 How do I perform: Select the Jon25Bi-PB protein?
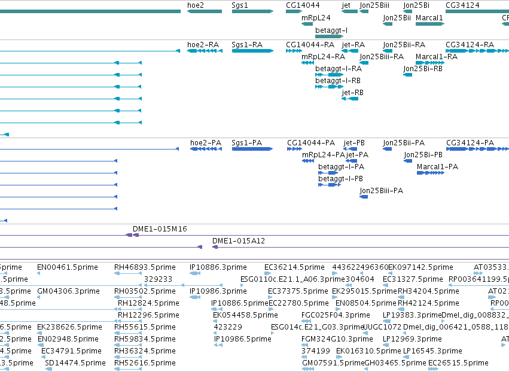point(408,161)
